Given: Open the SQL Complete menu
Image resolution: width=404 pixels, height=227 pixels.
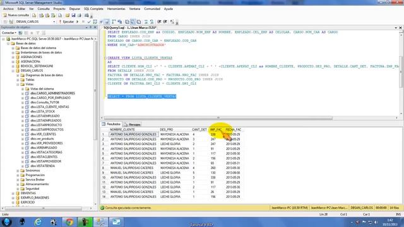Looking at the screenshot, I should pyautogui.click(x=93, y=9).
